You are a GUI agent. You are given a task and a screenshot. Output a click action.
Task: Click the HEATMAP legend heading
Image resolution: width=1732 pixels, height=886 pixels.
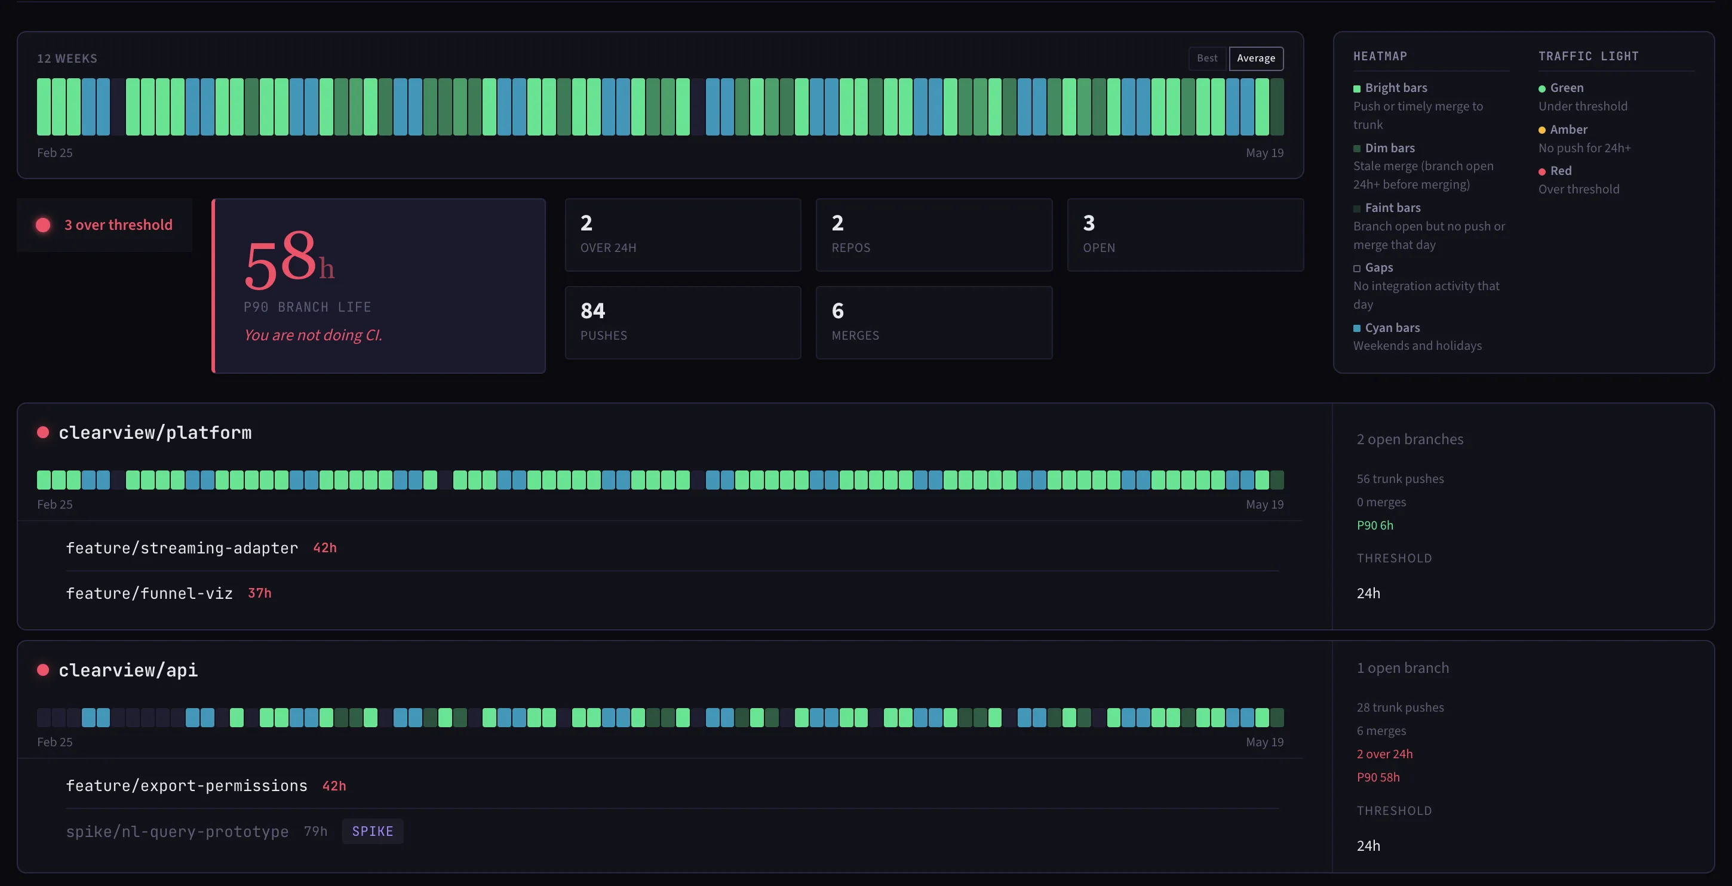(1380, 57)
